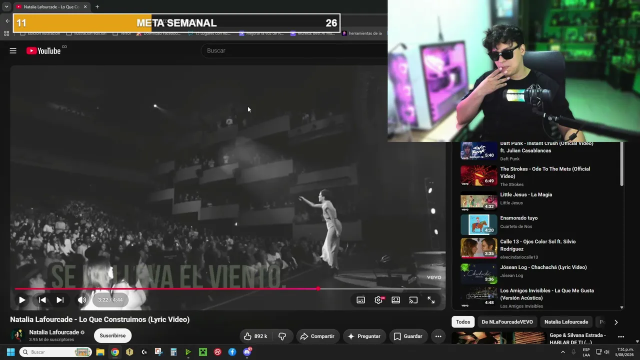Change the ESP LAA keyboard language

tap(586, 352)
